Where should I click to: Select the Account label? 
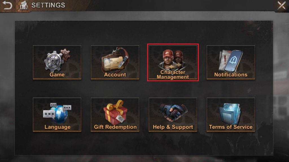click(x=115, y=75)
